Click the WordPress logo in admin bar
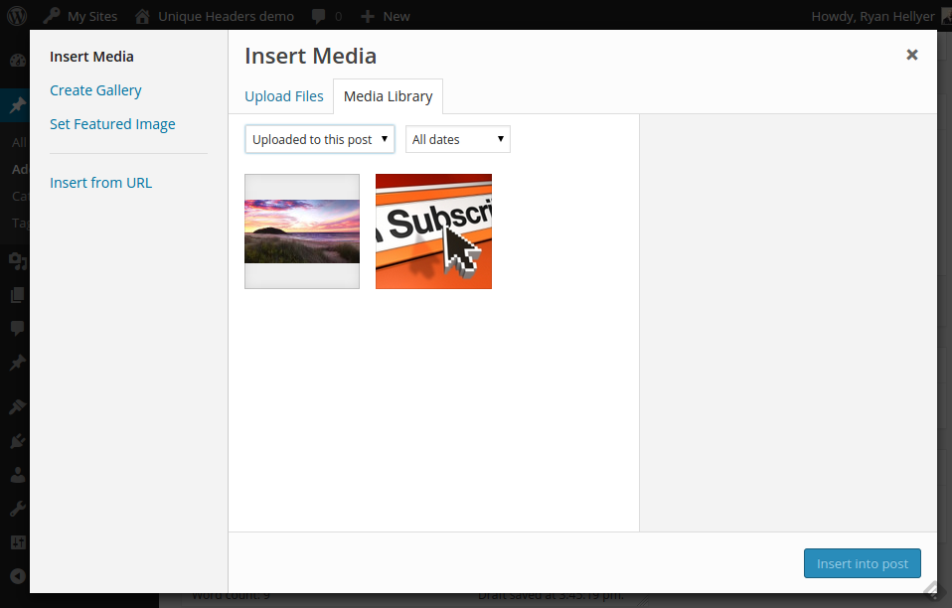Image resolution: width=952 pixels, height=608 pixels. pos(17,16)
